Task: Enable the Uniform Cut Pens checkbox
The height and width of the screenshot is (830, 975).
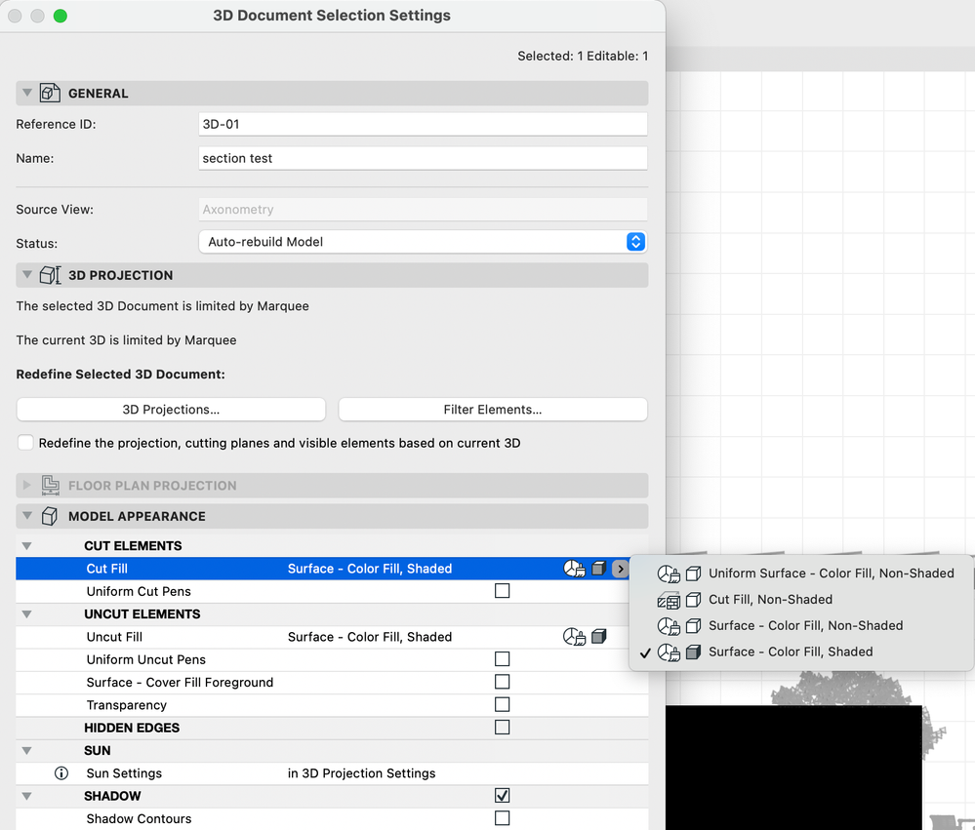Action: tap(502, 590)
